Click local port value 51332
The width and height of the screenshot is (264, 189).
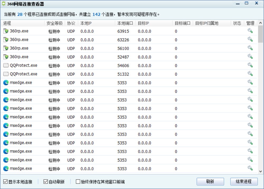(x=123, y=74)
